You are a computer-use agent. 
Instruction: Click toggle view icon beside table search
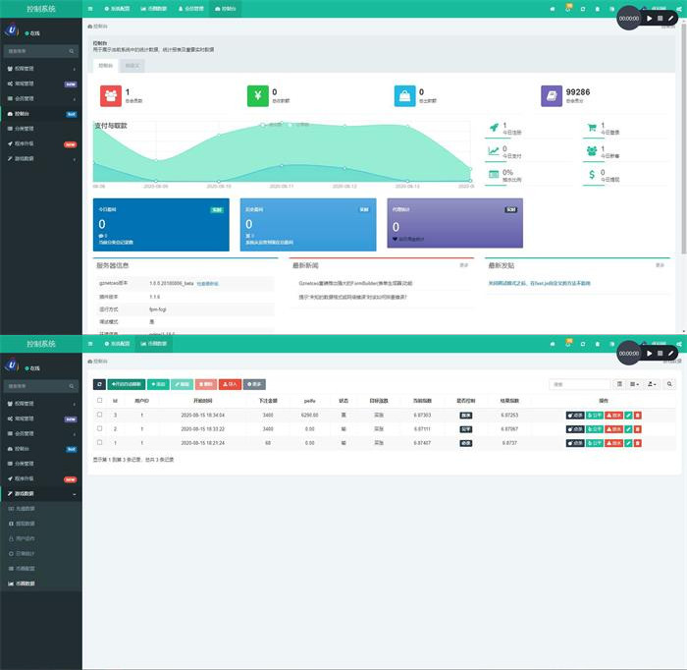point(619,384)
